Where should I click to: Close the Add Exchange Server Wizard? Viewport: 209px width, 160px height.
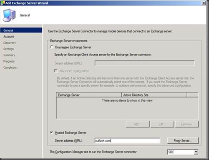pyautogui.click(x=204, y=3)
